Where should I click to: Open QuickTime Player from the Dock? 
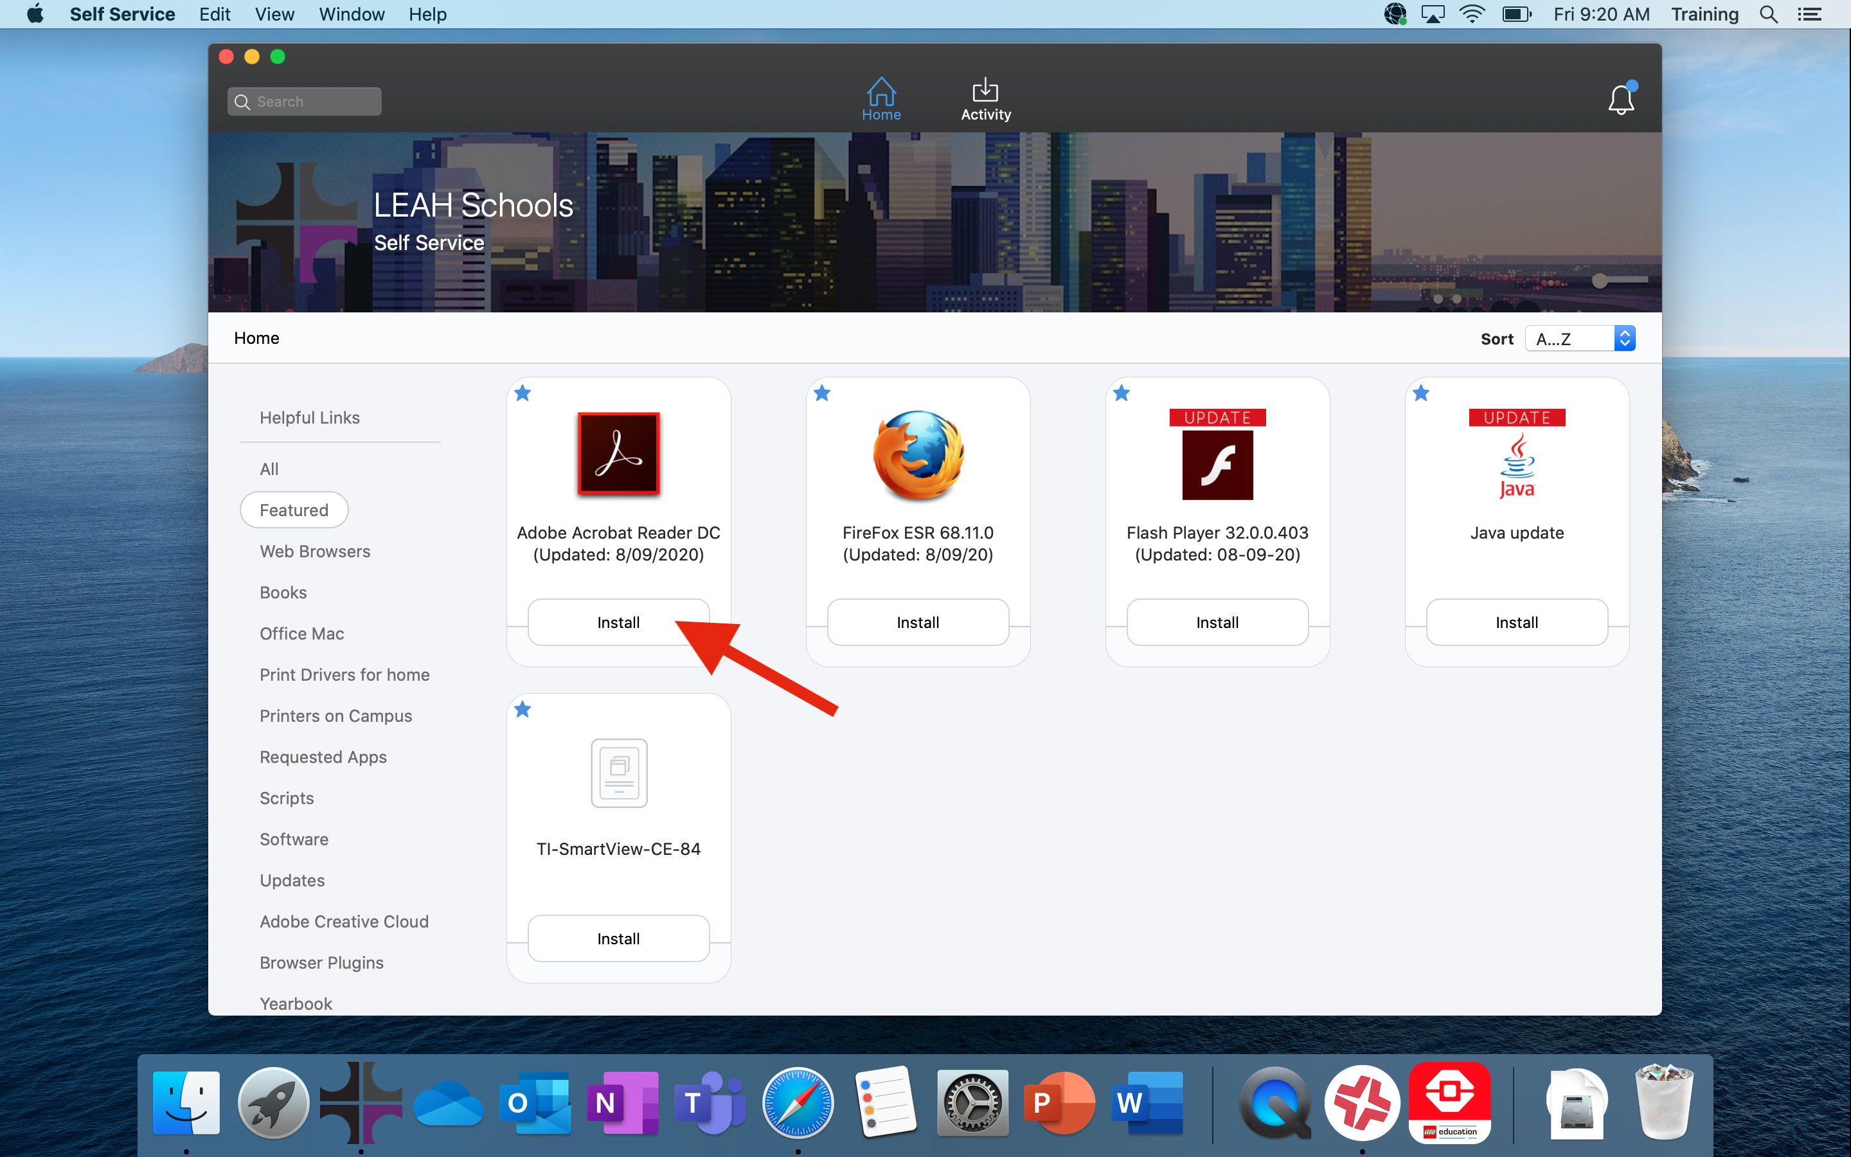[x=1275, y=1102]
